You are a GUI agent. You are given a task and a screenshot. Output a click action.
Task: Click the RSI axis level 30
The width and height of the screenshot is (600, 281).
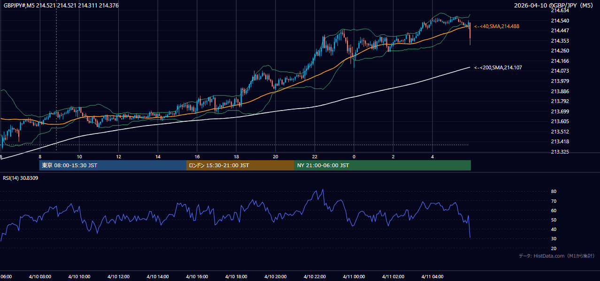pos(554,239)
